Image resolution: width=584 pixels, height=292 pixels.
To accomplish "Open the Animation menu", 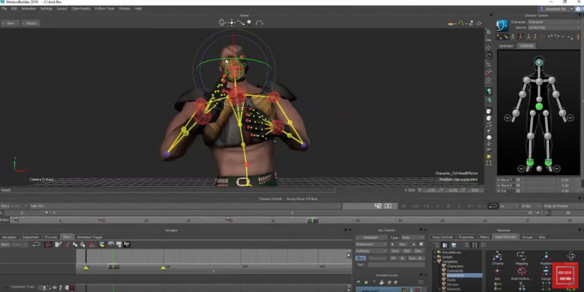I will [x=29, y=9].
